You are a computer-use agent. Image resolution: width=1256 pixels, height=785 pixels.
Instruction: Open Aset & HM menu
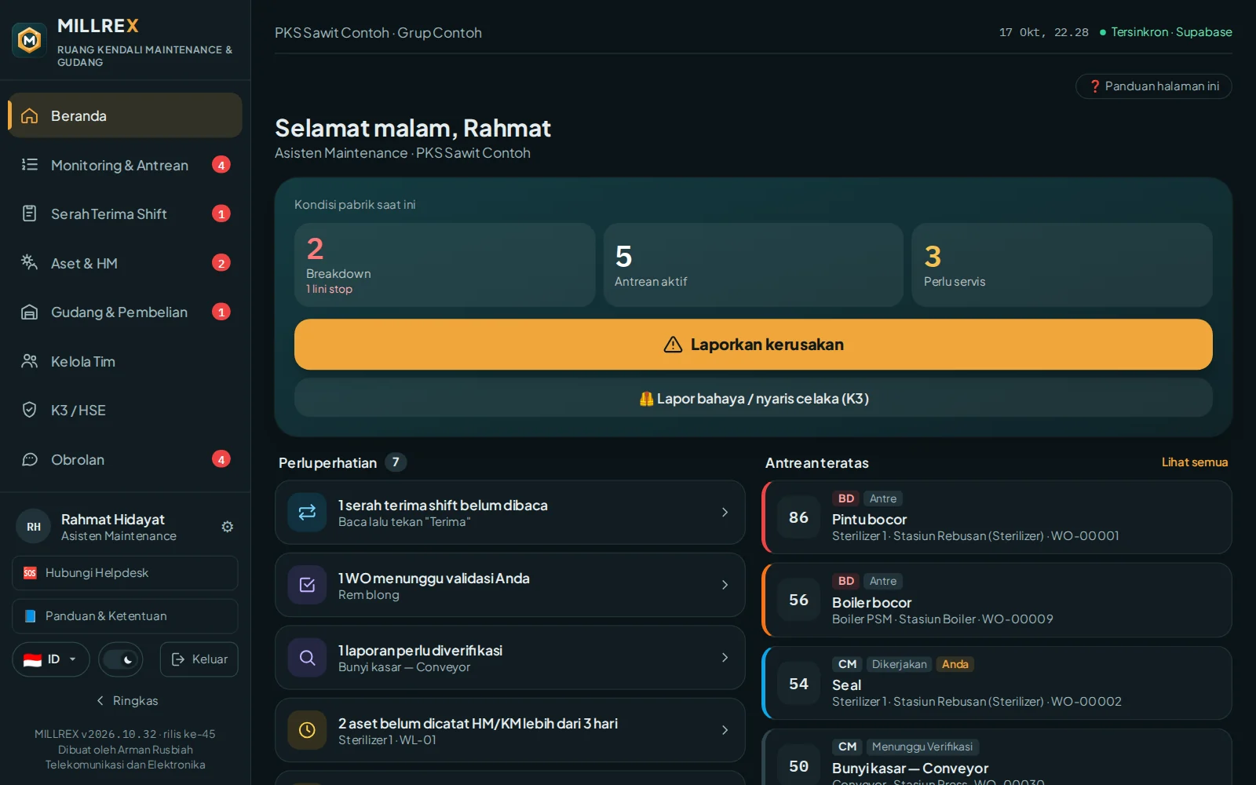[126, 263]
